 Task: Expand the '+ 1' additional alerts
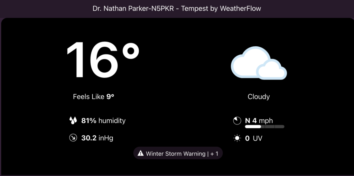tap(215, 153)
